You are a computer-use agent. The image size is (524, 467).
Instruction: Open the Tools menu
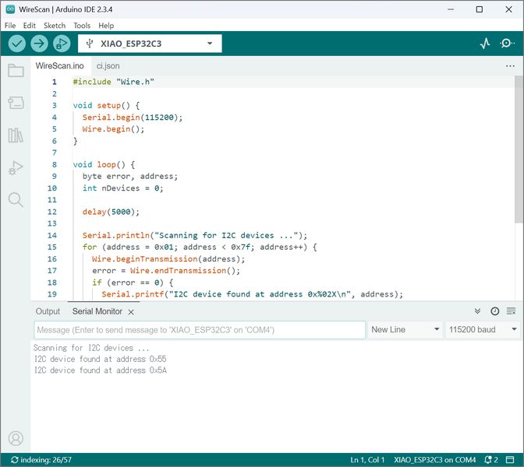(x=82, y=26)
